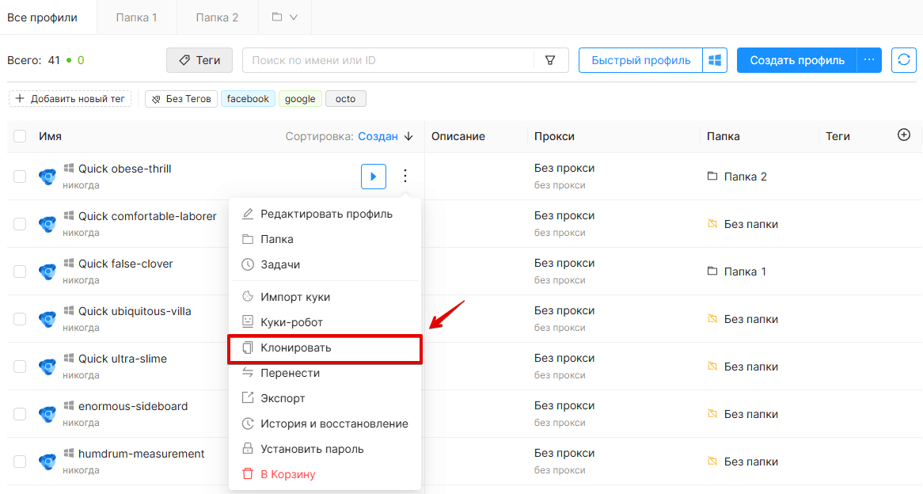The width and height of the screenshot is (923, 494).
Task: Click the Windows icon beside Быстрый профиль
Action: point(715,60)
